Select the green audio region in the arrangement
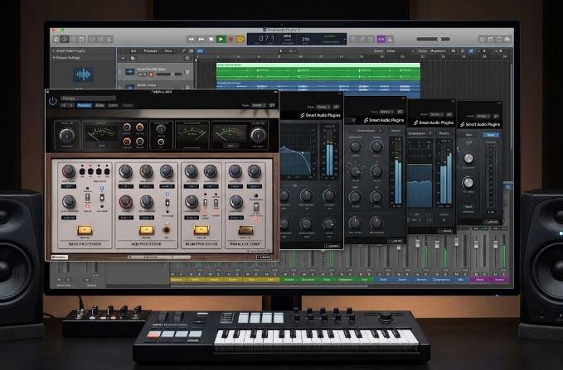Screen dimensions: 563x370 pyautogui.click(x=318, y=72)
